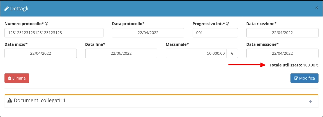This screenshot has width=323, height=117.
Task: Open the Data ricezione date field
Action: [x=282, y=33]
